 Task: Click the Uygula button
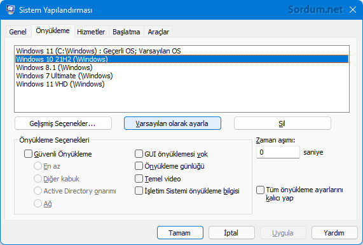(283, 233)
